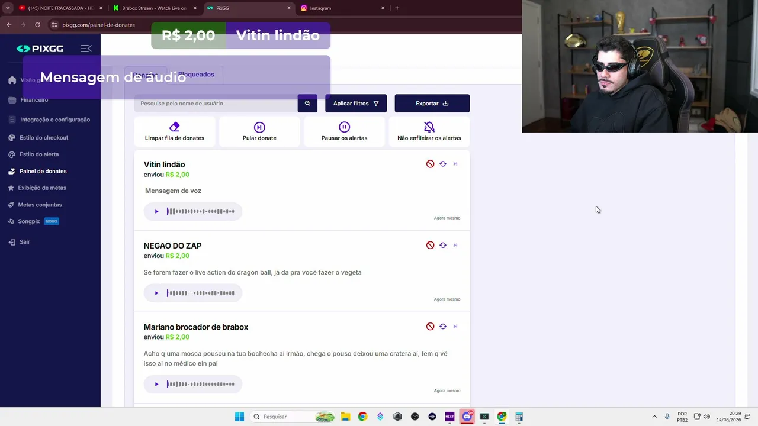Seek in Mariano brocador de brabox's audio waveform

tap(201, 384)
